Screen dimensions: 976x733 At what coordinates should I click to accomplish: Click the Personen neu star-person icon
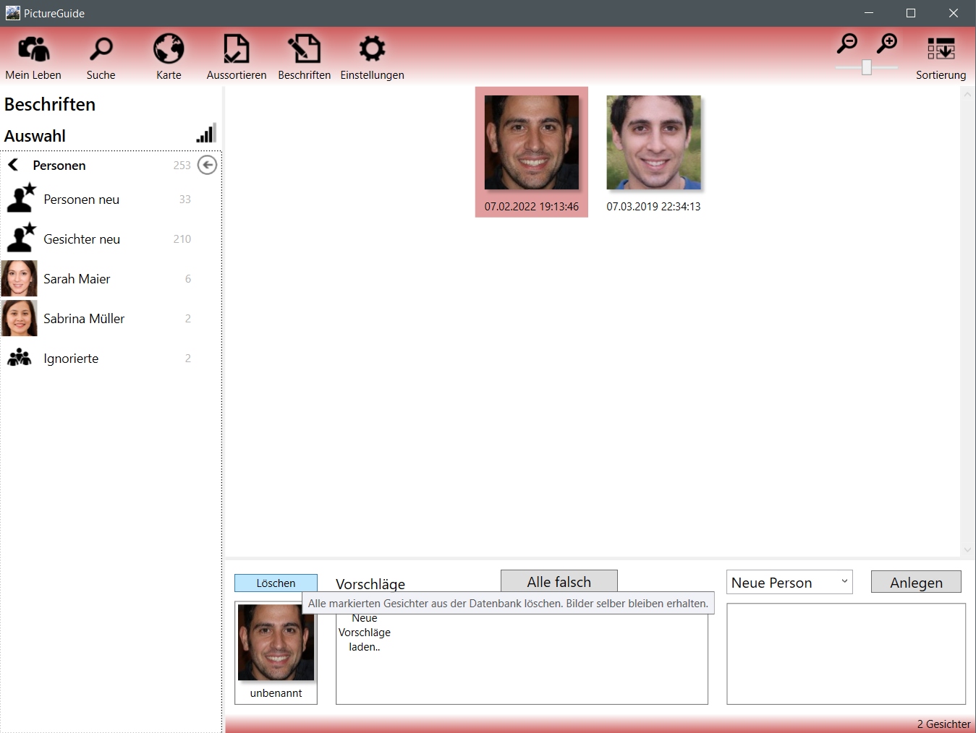point(21,198)
